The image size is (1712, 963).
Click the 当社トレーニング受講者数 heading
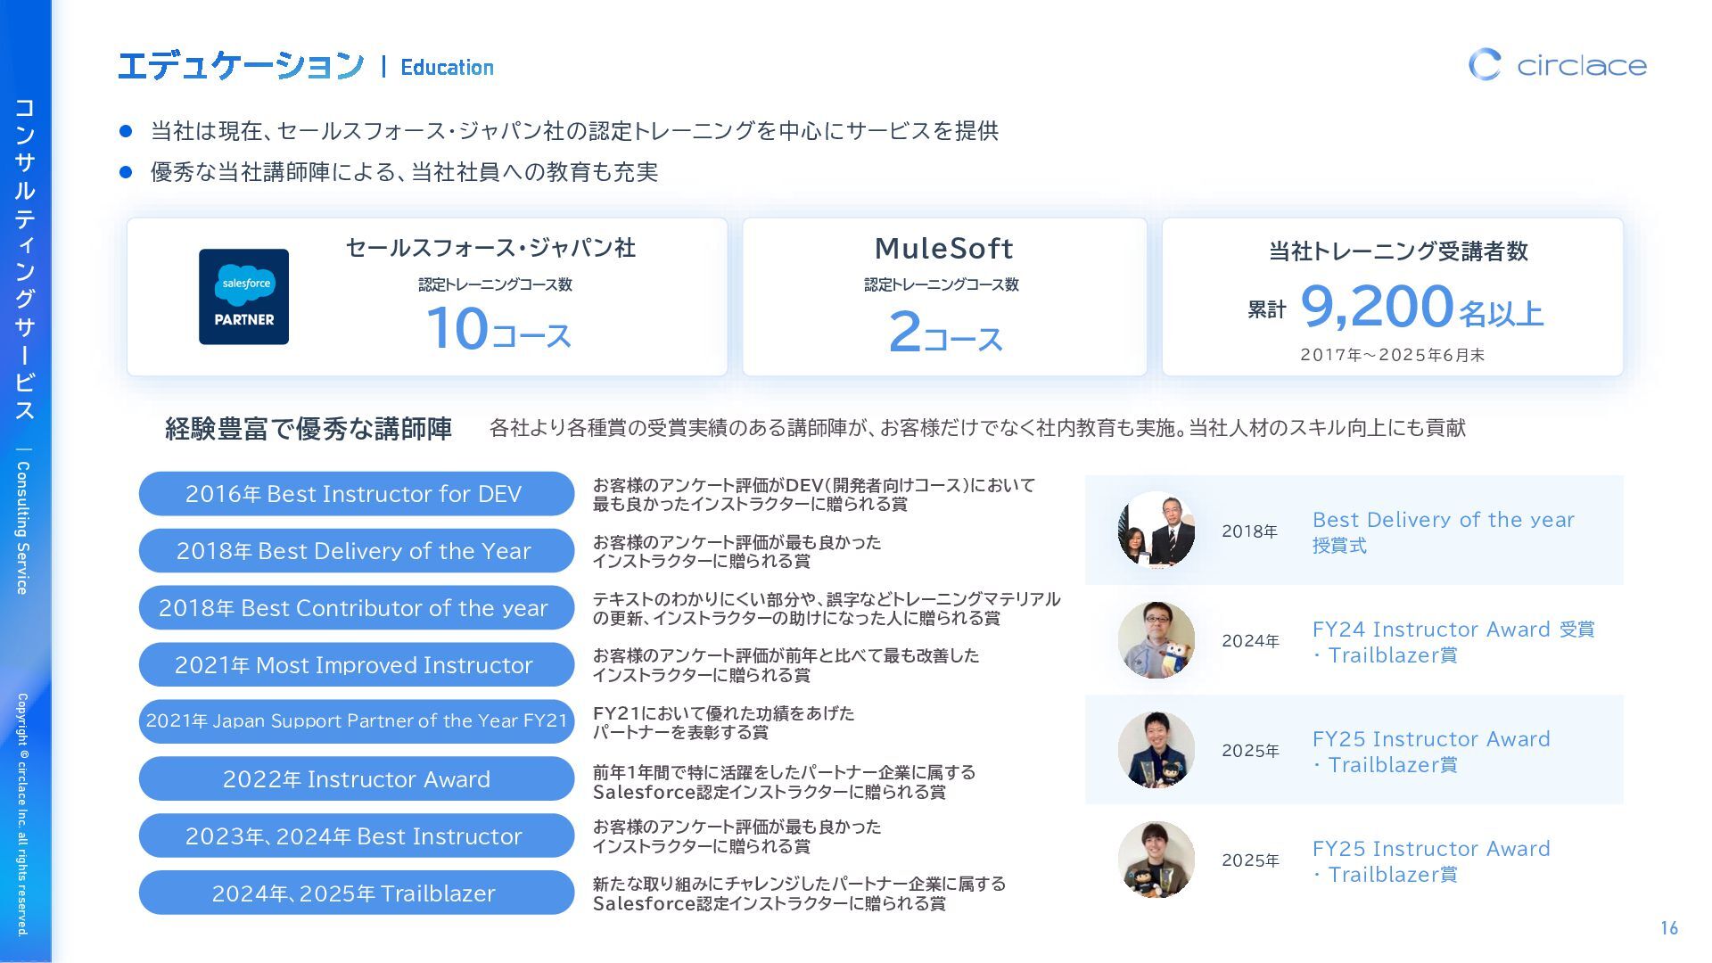pos(1398,251)
